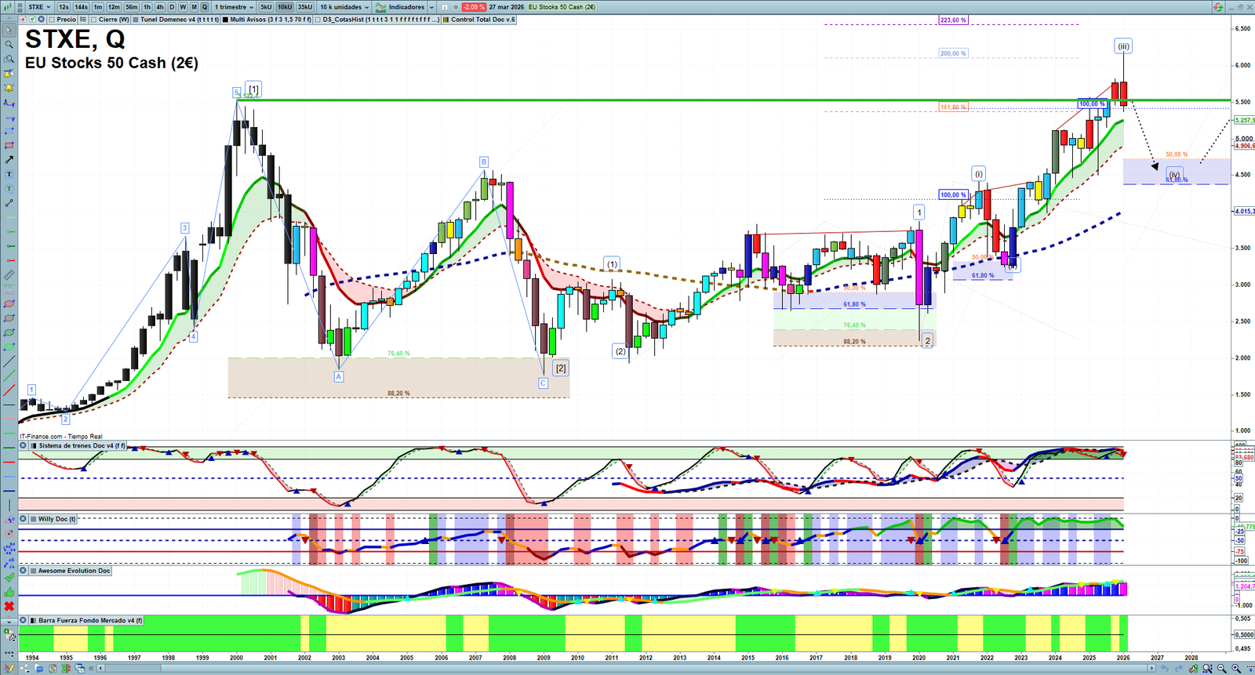Select the cursor pointer tool
1255x675 pixels.
pyautogui.click(x=9, y=31)
